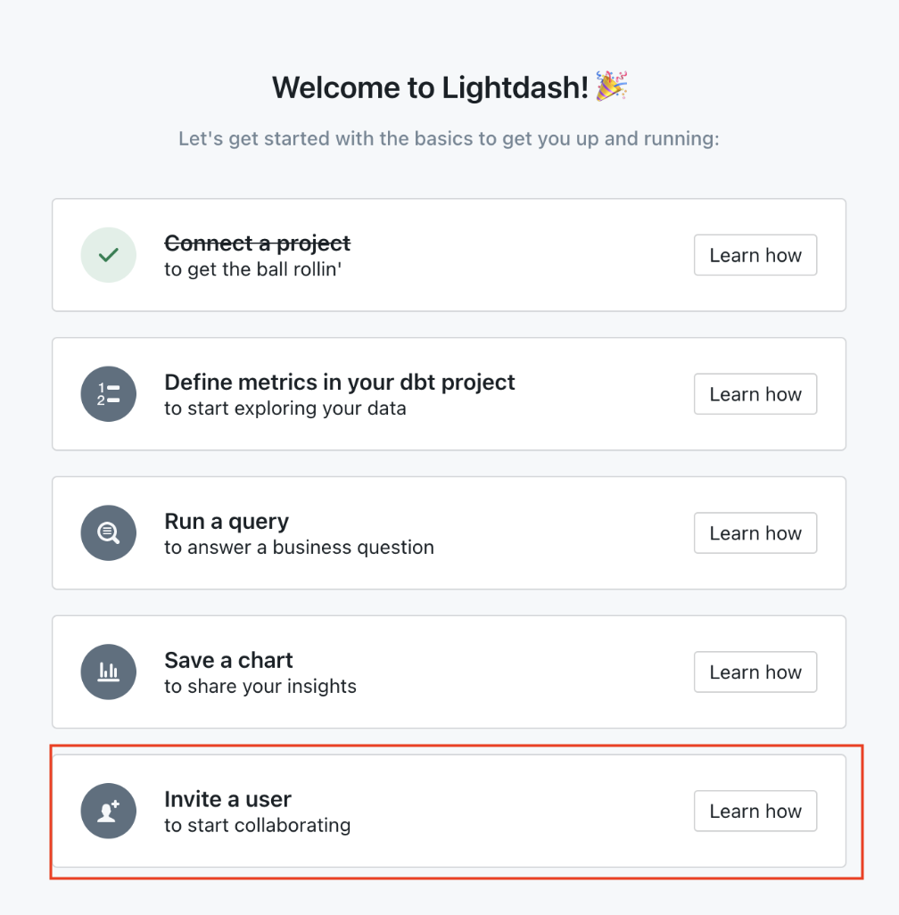Open Learn how for Run a query
The width and height of the screenshot is (899, 915).
click(x=755, y=532)
